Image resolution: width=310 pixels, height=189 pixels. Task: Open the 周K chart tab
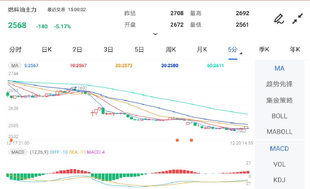(x=170, y=49)
